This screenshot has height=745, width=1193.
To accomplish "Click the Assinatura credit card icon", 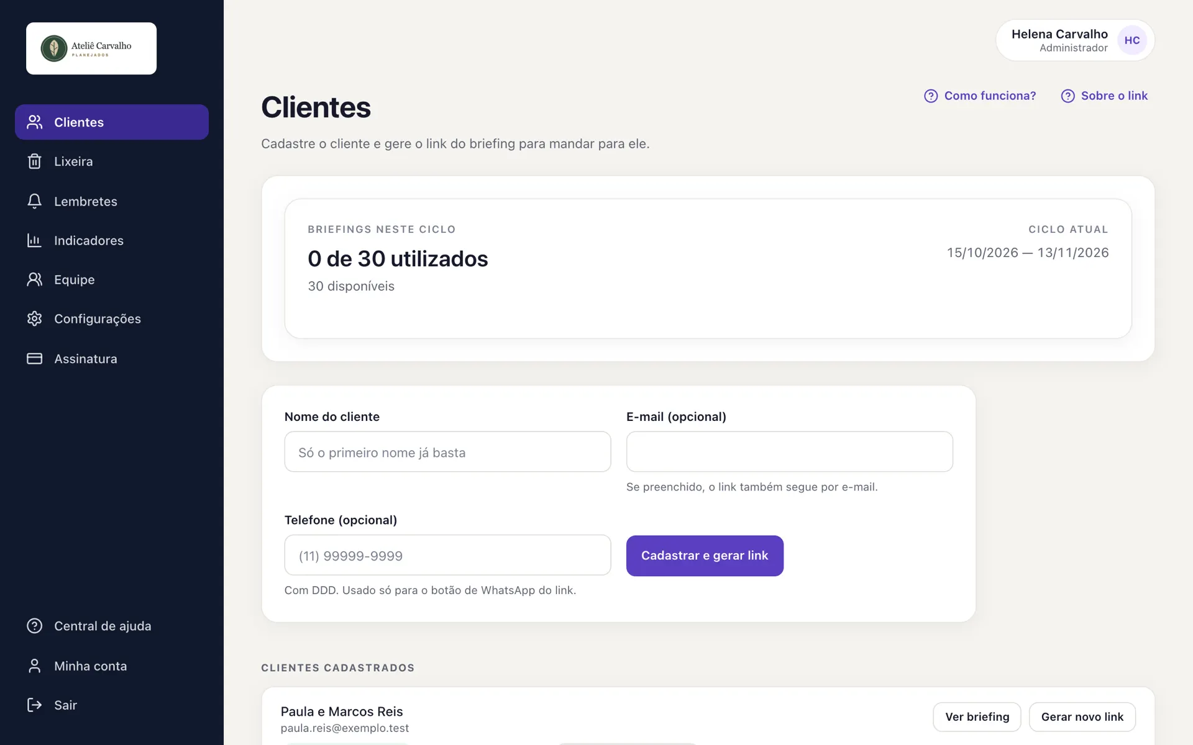I will [35, 359].
